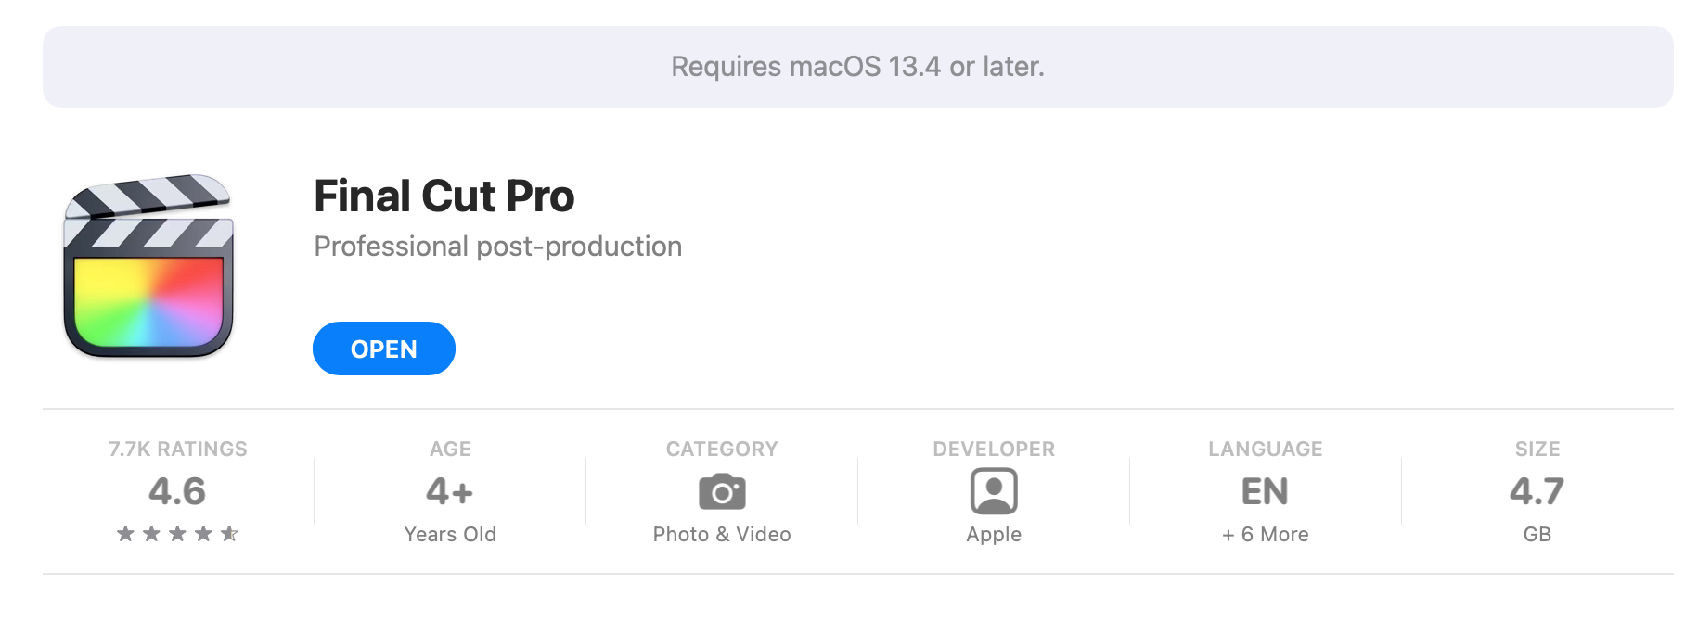Click the Photo & Video camera icon
1698x621 pixels.
pos(722,491)
